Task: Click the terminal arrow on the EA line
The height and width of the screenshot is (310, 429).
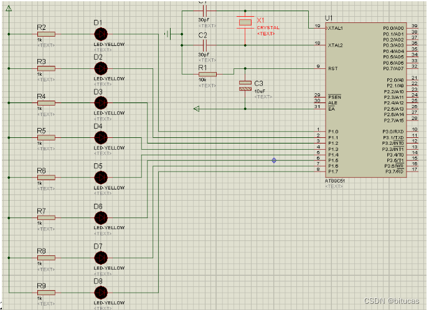Action: pos(196,109)
